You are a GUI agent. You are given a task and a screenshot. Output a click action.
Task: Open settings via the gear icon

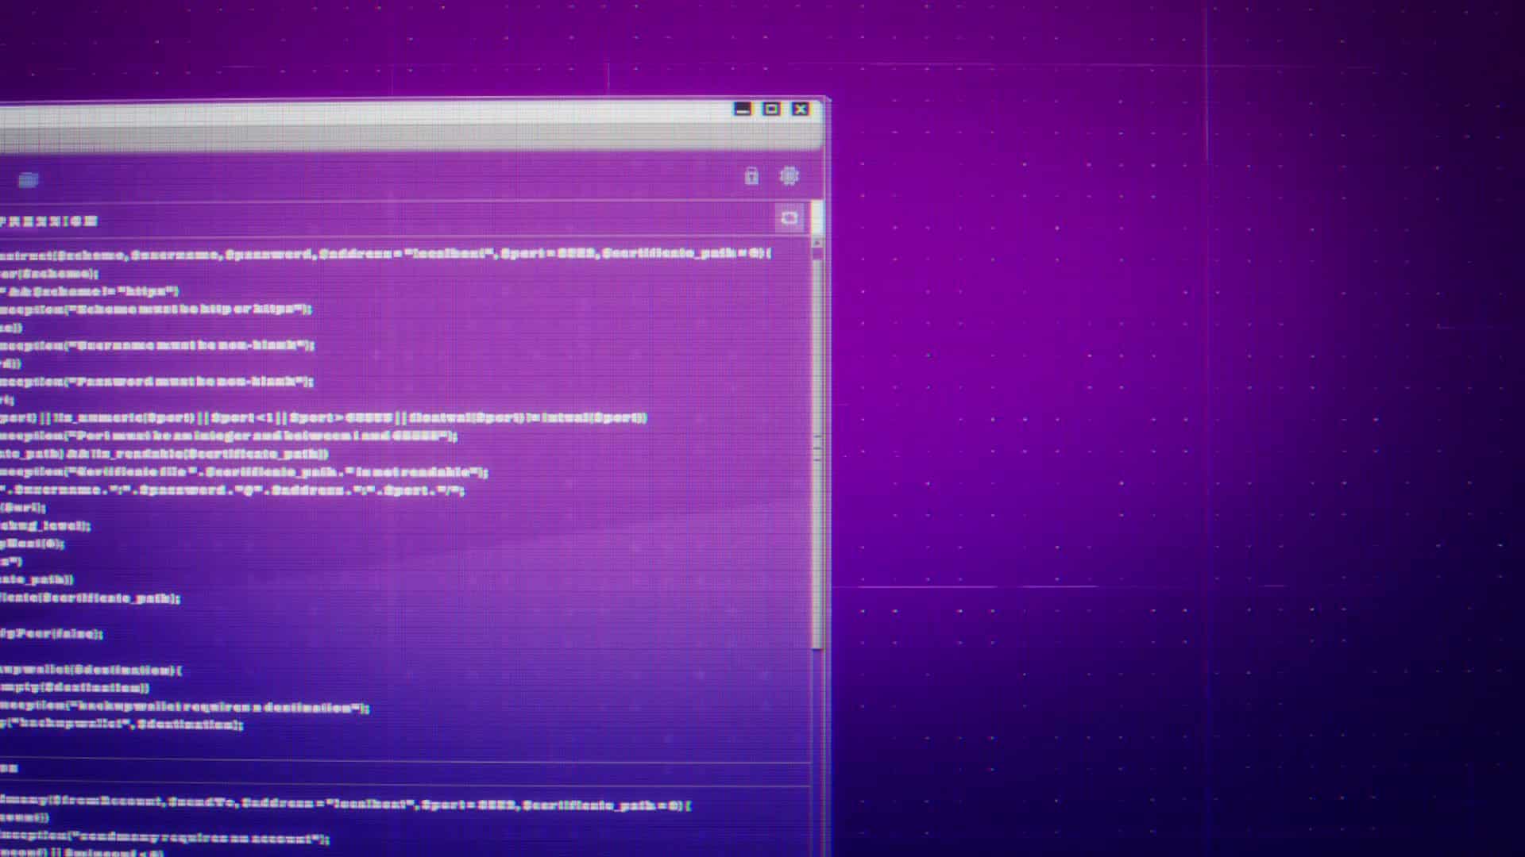789,176
